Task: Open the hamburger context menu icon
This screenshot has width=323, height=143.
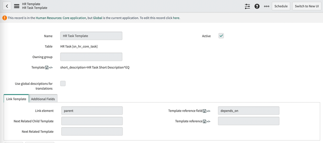Action: coord(17,6)
